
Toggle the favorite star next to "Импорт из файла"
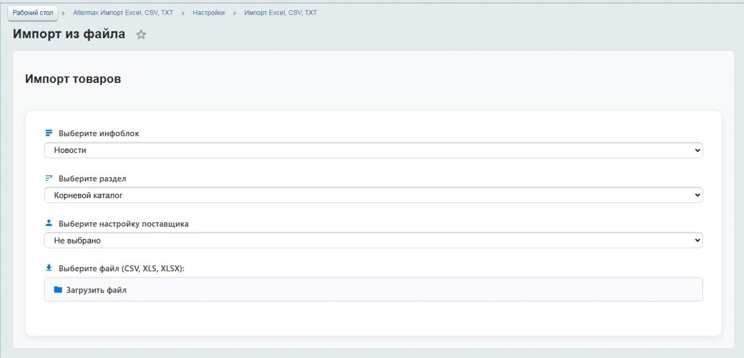(x=141, y=35)
